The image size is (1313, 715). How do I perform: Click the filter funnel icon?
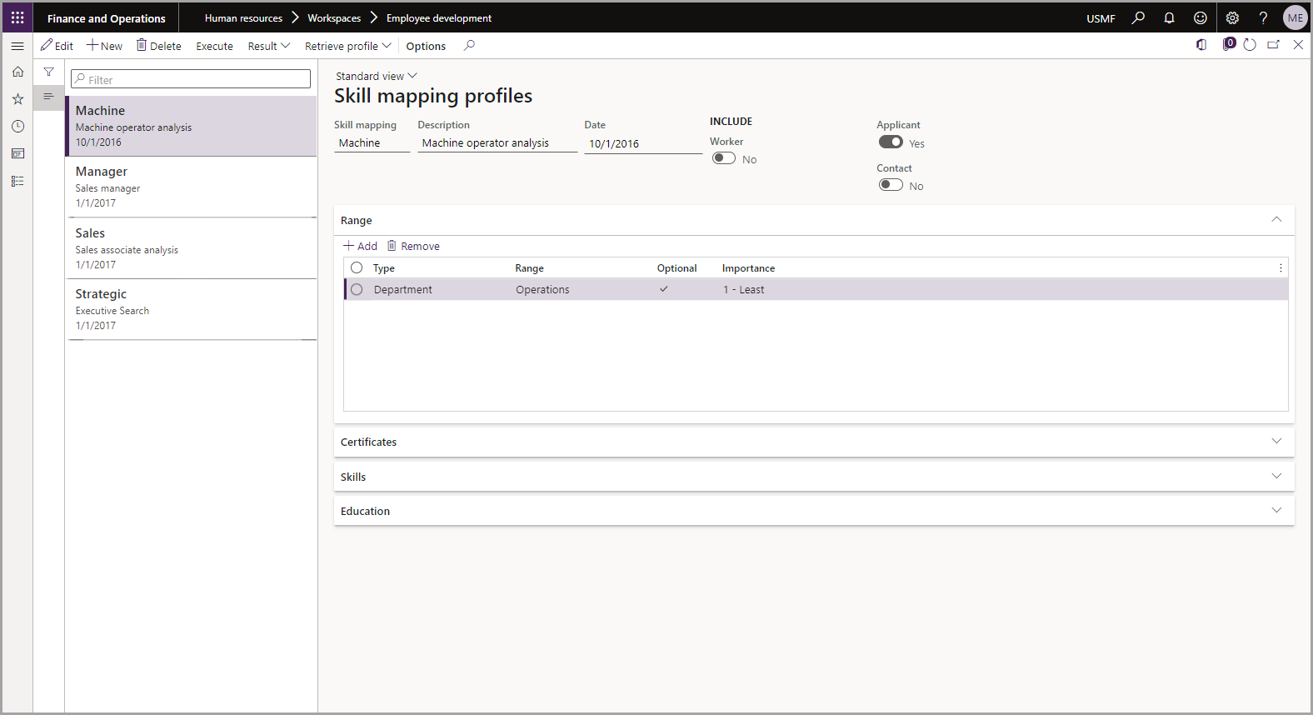pyautogui.click(x=49, y=72)
